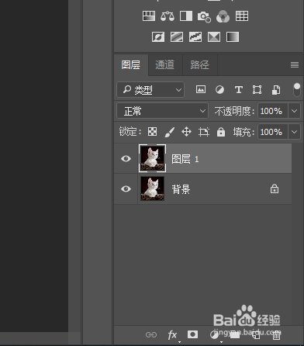Add a Selective Color adjustment layer

pyautogui.click(x=214, y=37)
